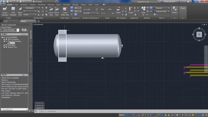This screenshot has height=117, width=208.
Task: Expand the Pipe Specs tree node
Action: coord(4,45)
